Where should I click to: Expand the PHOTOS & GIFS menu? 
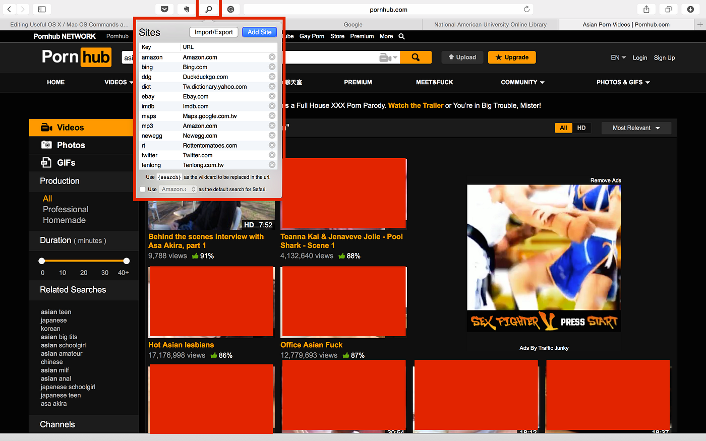pyautogui.click(x=623, y=82)
